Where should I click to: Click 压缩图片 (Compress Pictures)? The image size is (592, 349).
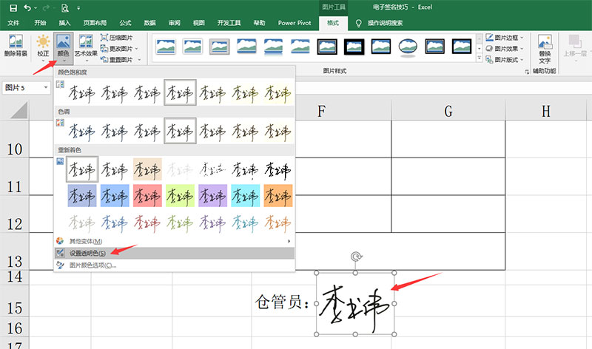pyautogui.click(x=117, y=38)
